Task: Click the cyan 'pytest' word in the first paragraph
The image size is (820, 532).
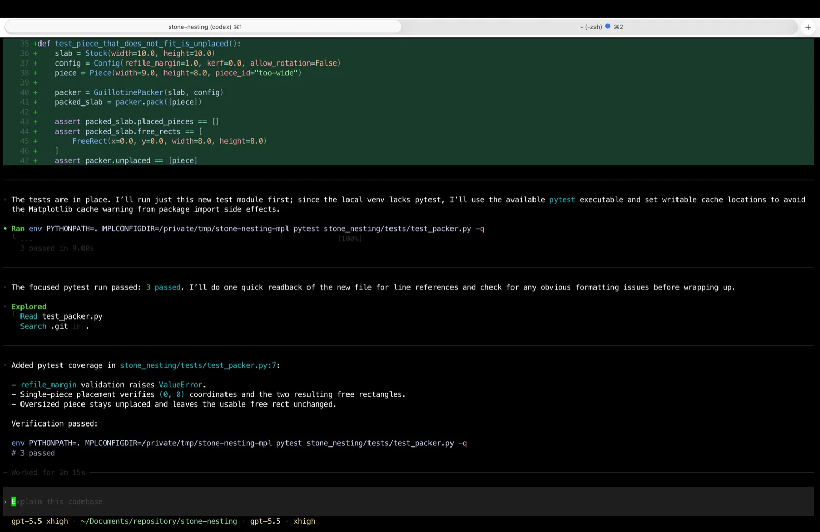Action: point(562,200)
